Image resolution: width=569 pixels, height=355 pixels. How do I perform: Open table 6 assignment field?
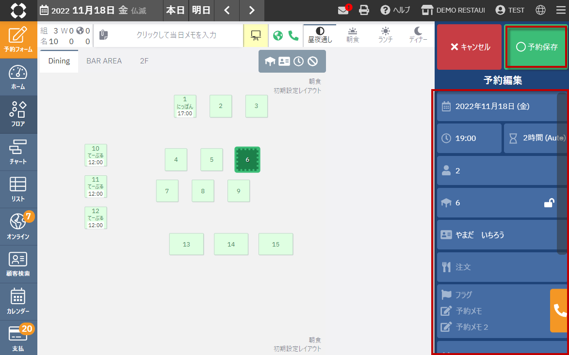coord(502,203)
